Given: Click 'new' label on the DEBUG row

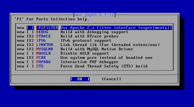Looking at the screenshot, I should (20, 32).
